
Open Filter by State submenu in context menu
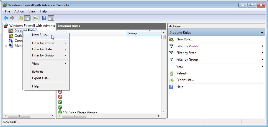coord(46,49)
